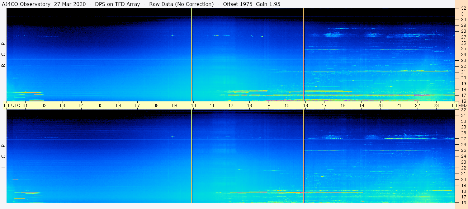The image size is (468, 209).
Task: Click the '01' hour label
Action: (x=25, y=105)
